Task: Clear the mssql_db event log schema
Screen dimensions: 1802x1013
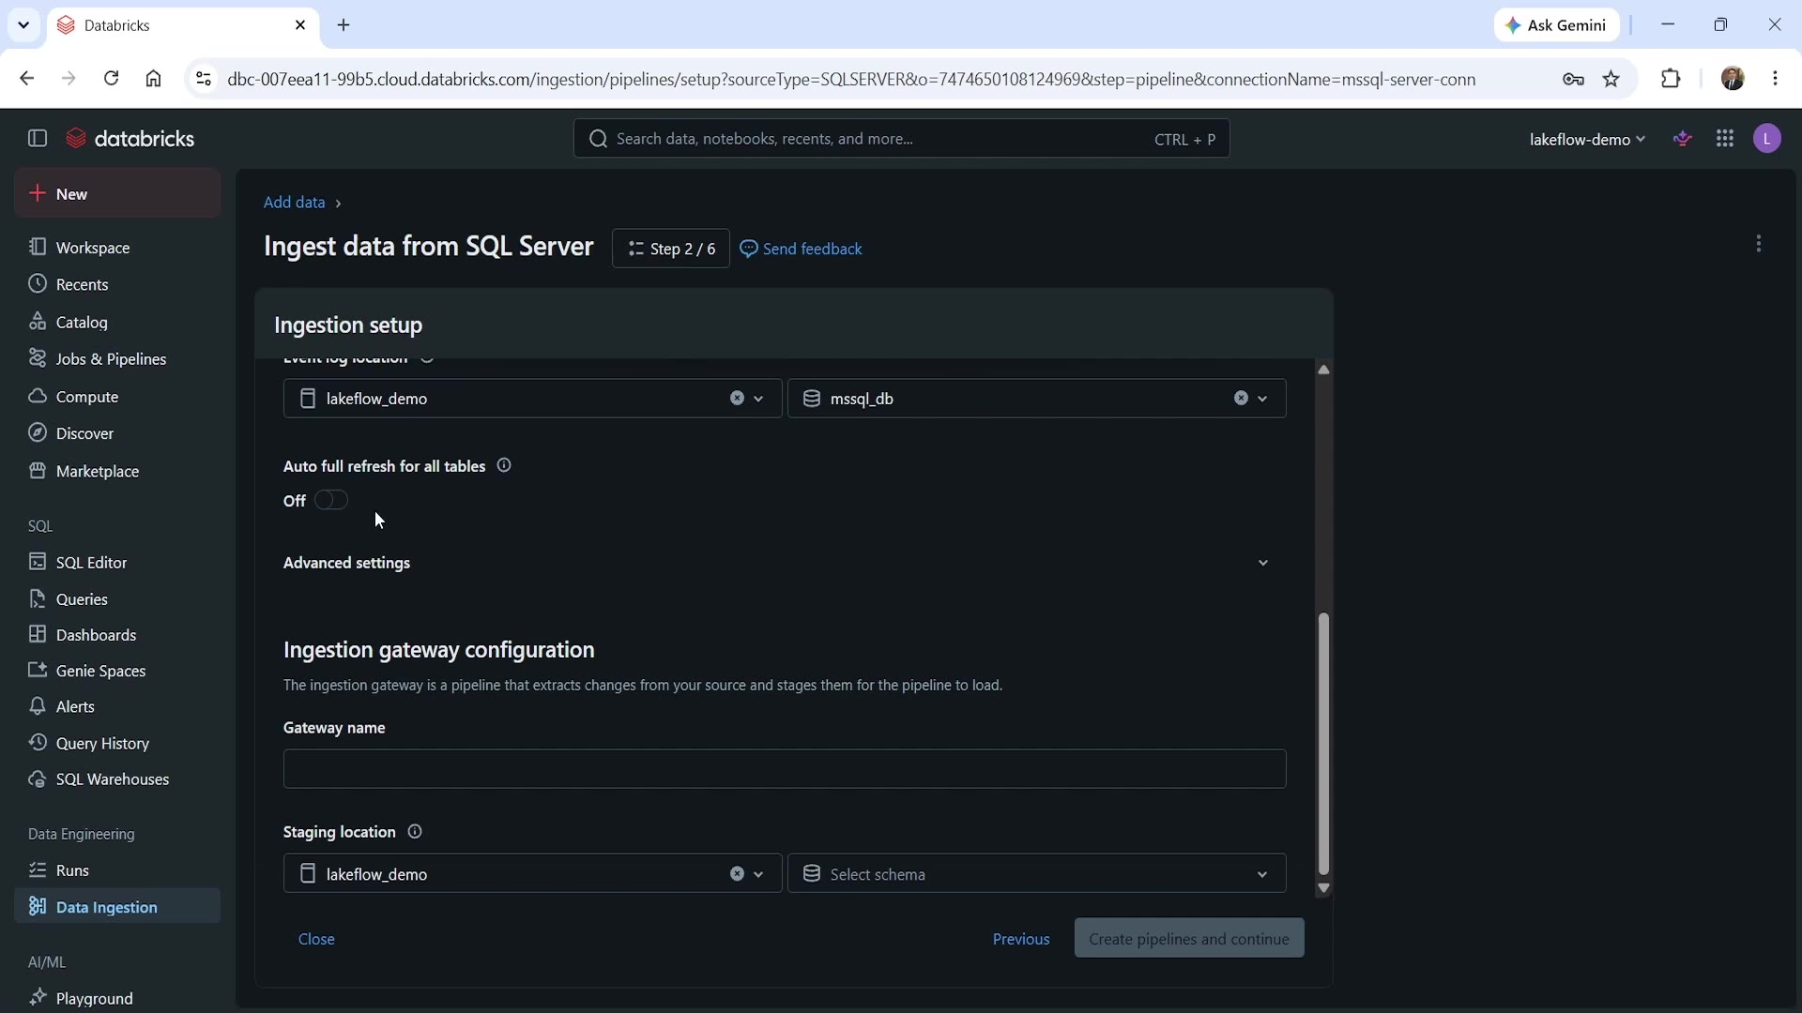Action: point(1241,399)
